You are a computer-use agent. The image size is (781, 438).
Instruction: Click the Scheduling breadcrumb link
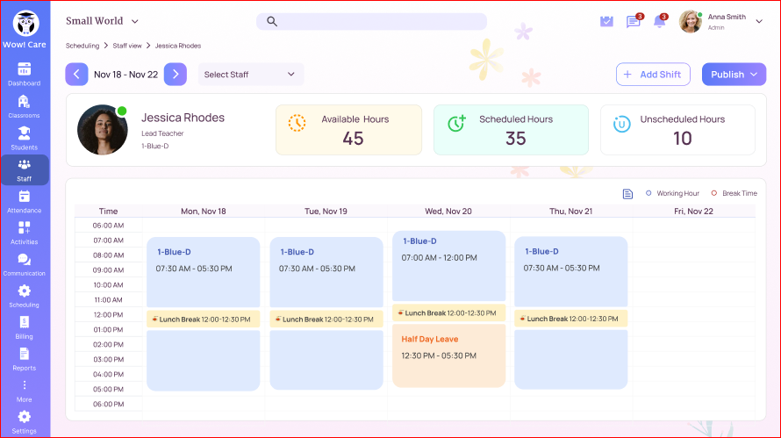coord(82,45)
